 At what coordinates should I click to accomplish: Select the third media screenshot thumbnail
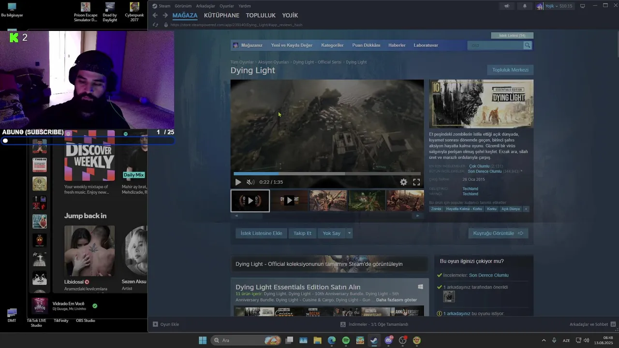(x=328, y=201)
